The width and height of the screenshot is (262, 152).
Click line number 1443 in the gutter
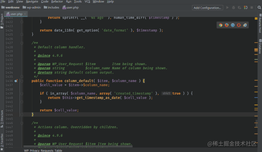coord(9,110)
